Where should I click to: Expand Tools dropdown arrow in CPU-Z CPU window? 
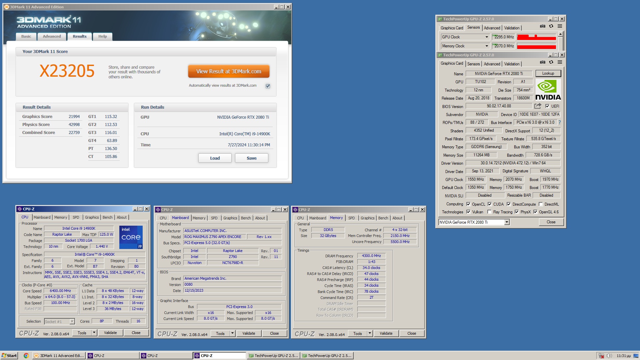pyautogui.click(x=94, y=333)
